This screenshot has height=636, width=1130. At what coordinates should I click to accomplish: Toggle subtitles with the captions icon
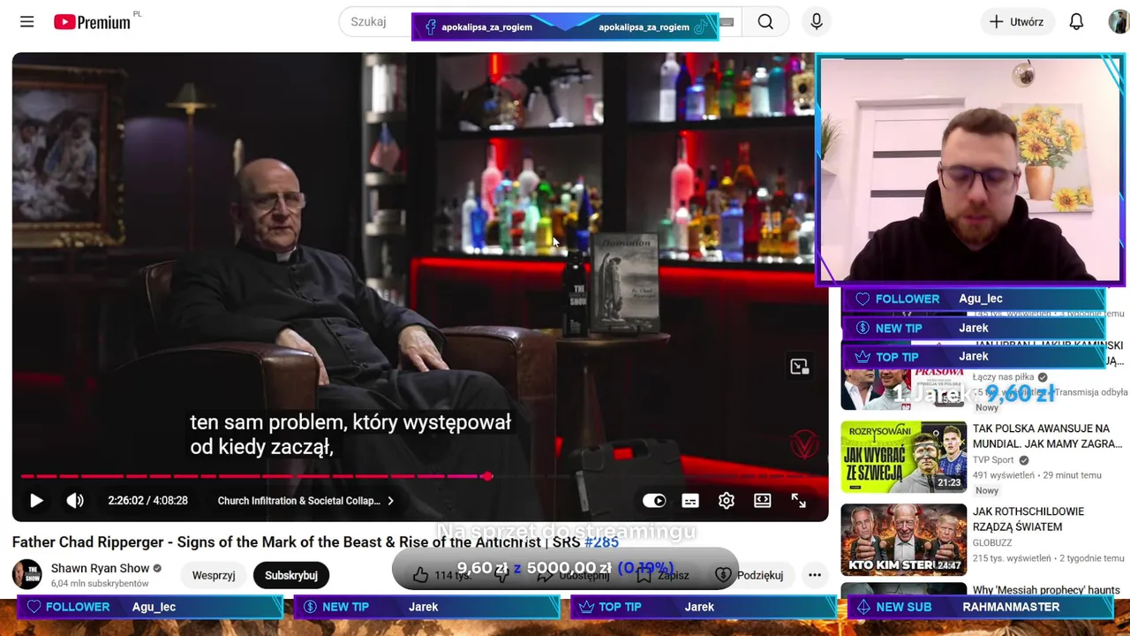690,501
